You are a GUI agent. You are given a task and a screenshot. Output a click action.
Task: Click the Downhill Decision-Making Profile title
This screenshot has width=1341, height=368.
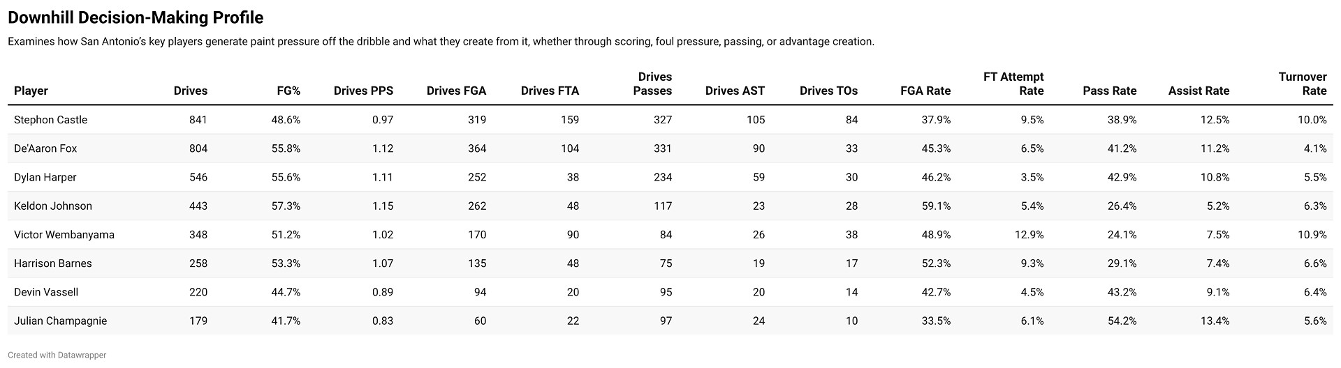click(x=135, y=17)
